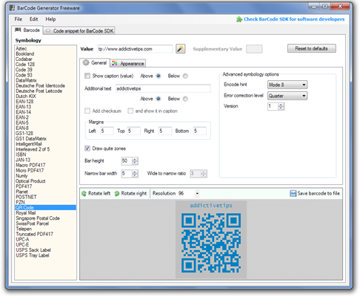Select PDF417 in the Symbology list
The image size is (360, 297).
[x=24, y=186]
